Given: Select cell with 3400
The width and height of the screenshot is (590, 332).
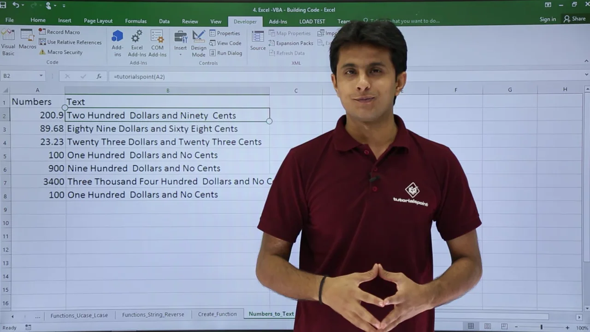Looking at the screenshot, I should (37, 182).
